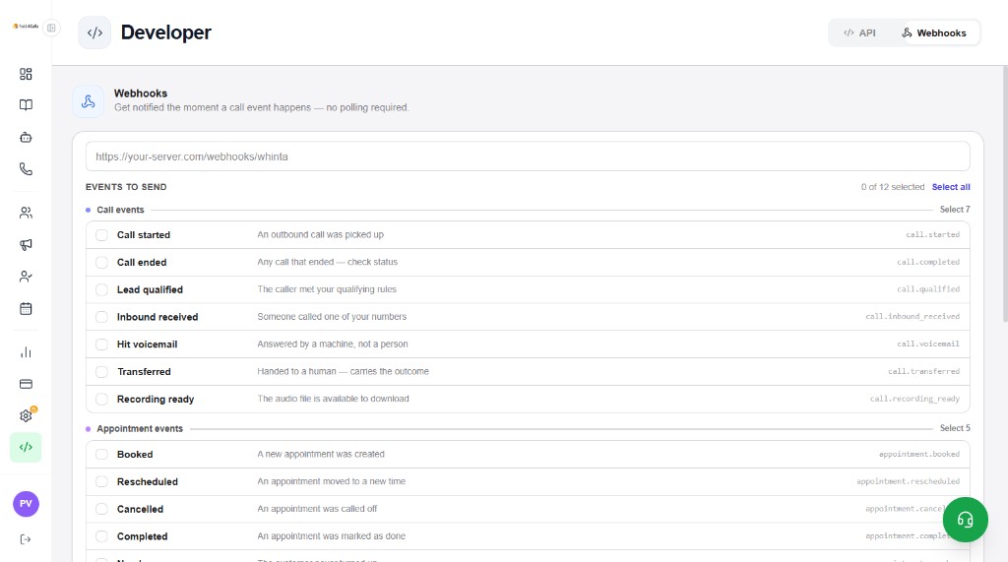Open the calls phone icon in sidebar
Image resolution: width=1008 pixels, height=562 pixels.
click(26, 169)
